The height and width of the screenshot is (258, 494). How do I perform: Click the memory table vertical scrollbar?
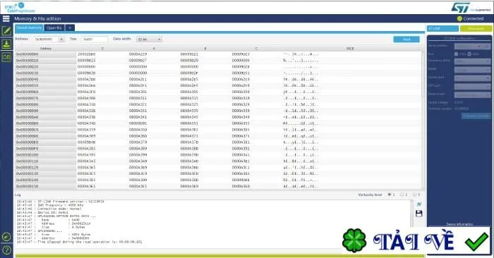click(x=423, y=120)
